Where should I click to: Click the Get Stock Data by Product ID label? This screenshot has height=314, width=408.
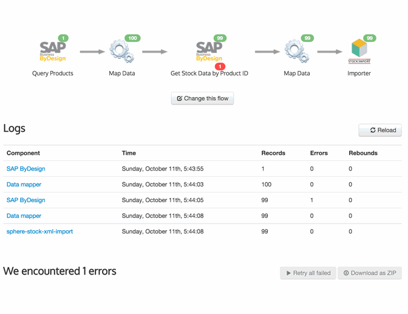coord(209,73)
